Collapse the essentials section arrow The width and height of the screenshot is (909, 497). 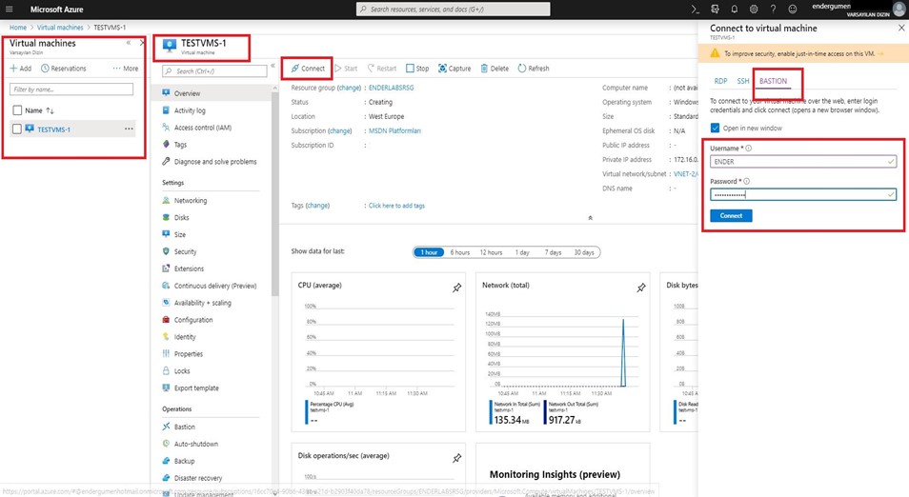(590, 218)
